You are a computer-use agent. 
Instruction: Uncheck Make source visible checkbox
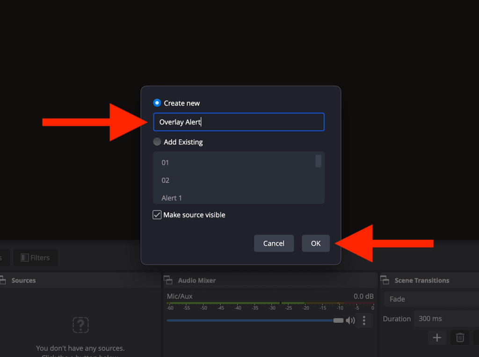click(157, 215)
